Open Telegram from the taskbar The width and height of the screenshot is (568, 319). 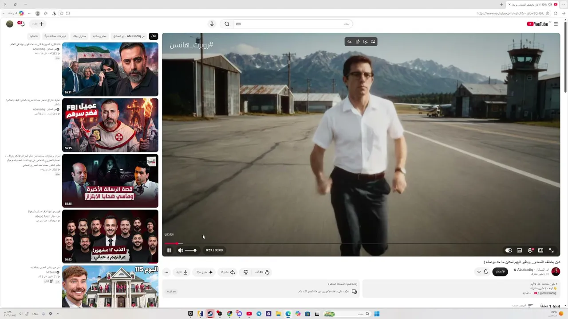point(259,314)
